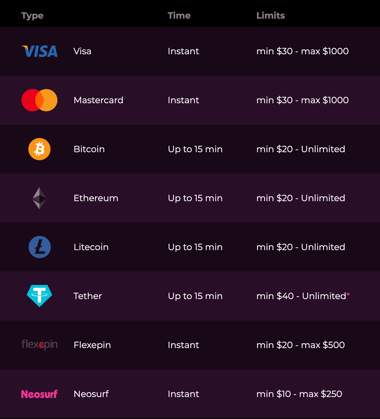Click the Time column header
This screenshot has width=380, height=419.
(x=179, y=16)
